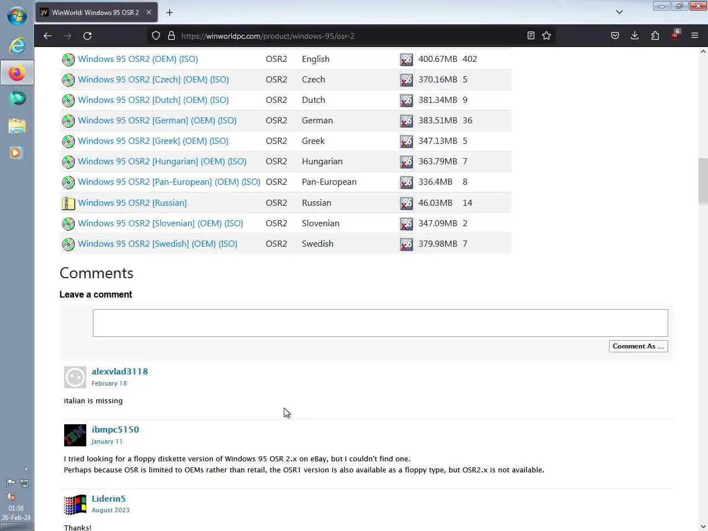The width and height of the screenshot is (708, 531).
Task: Click the February 18 comment date
Action: click(109, 383)
